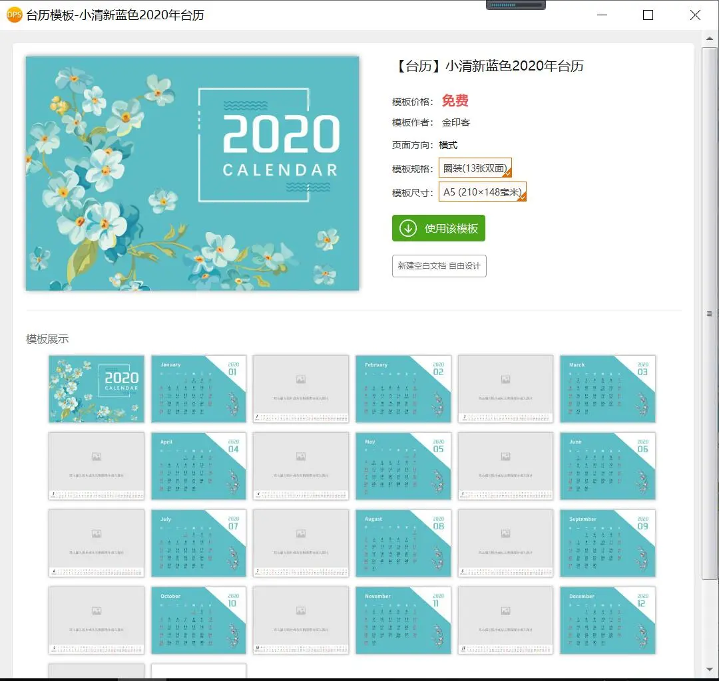Open the May 05 page thumbnail

click(x=403, y=466)
